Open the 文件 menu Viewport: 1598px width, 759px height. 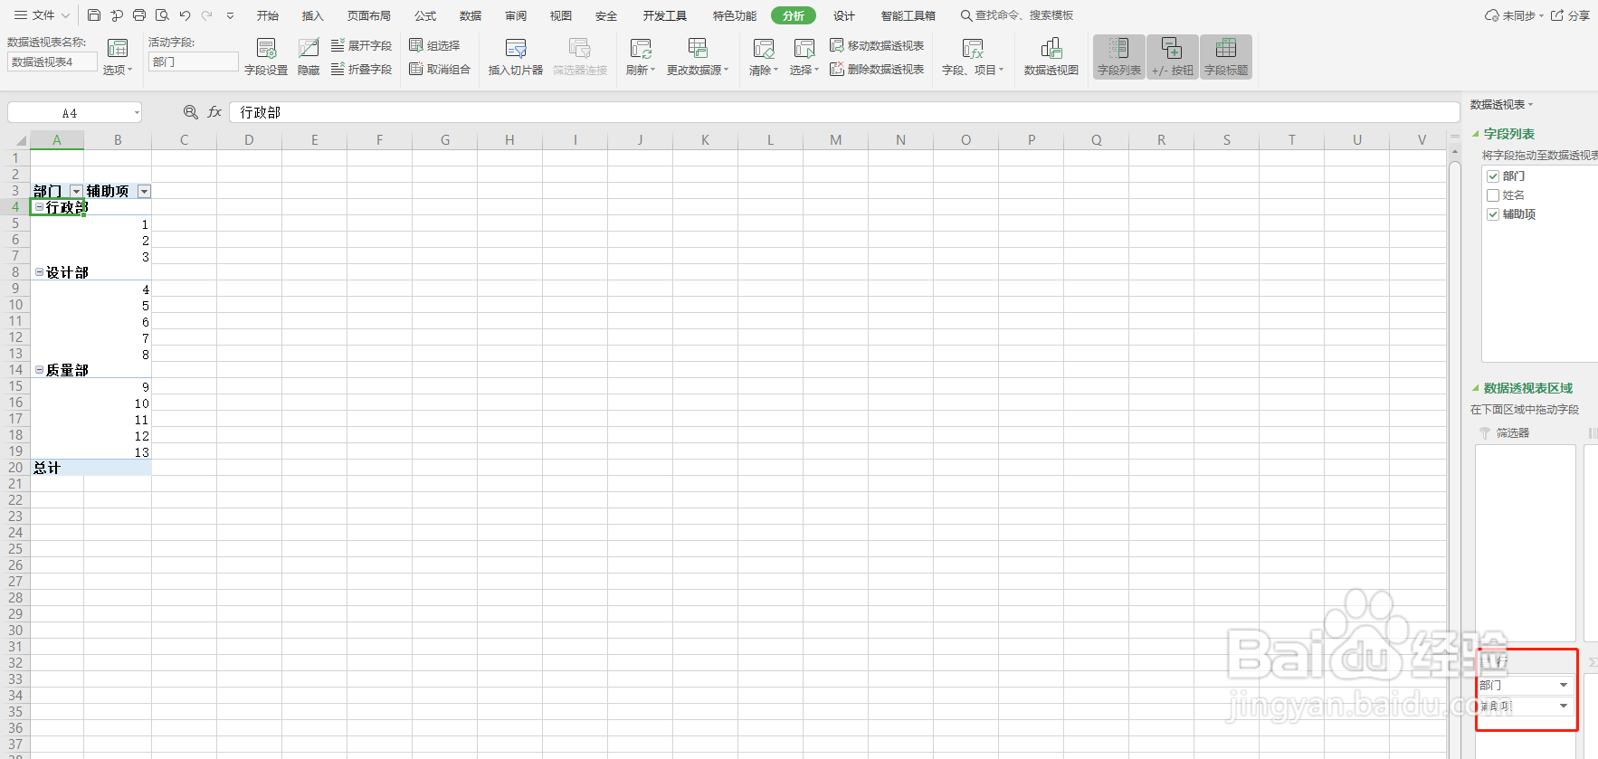coord(42,15)
